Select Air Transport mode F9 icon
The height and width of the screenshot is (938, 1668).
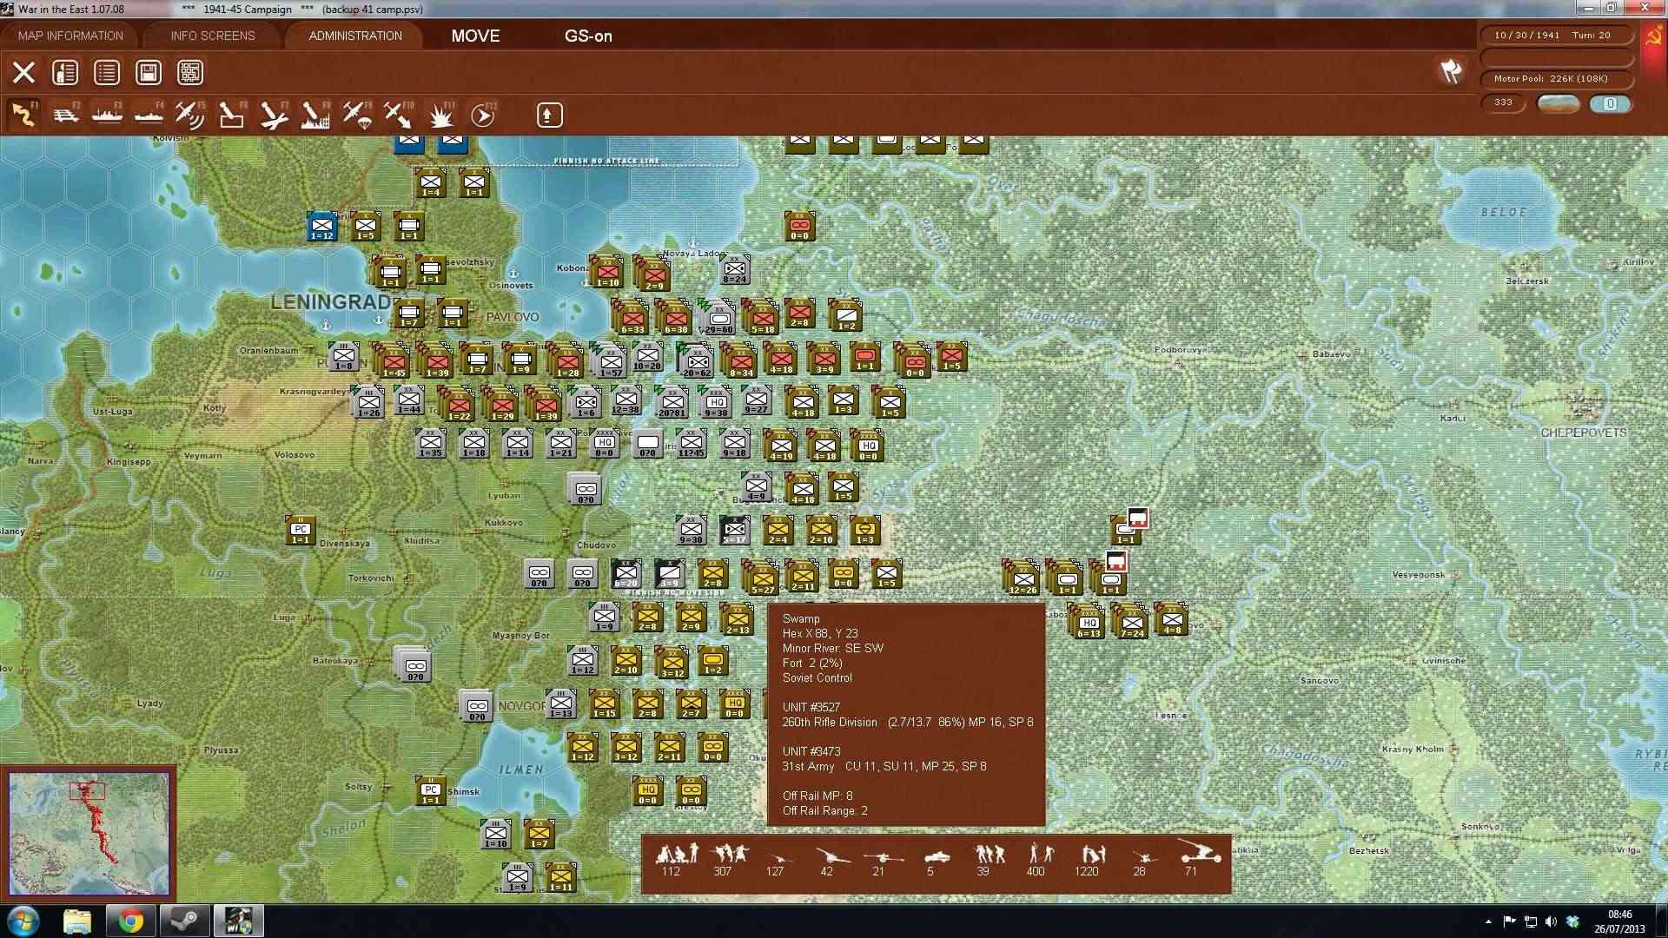point(357,115)
